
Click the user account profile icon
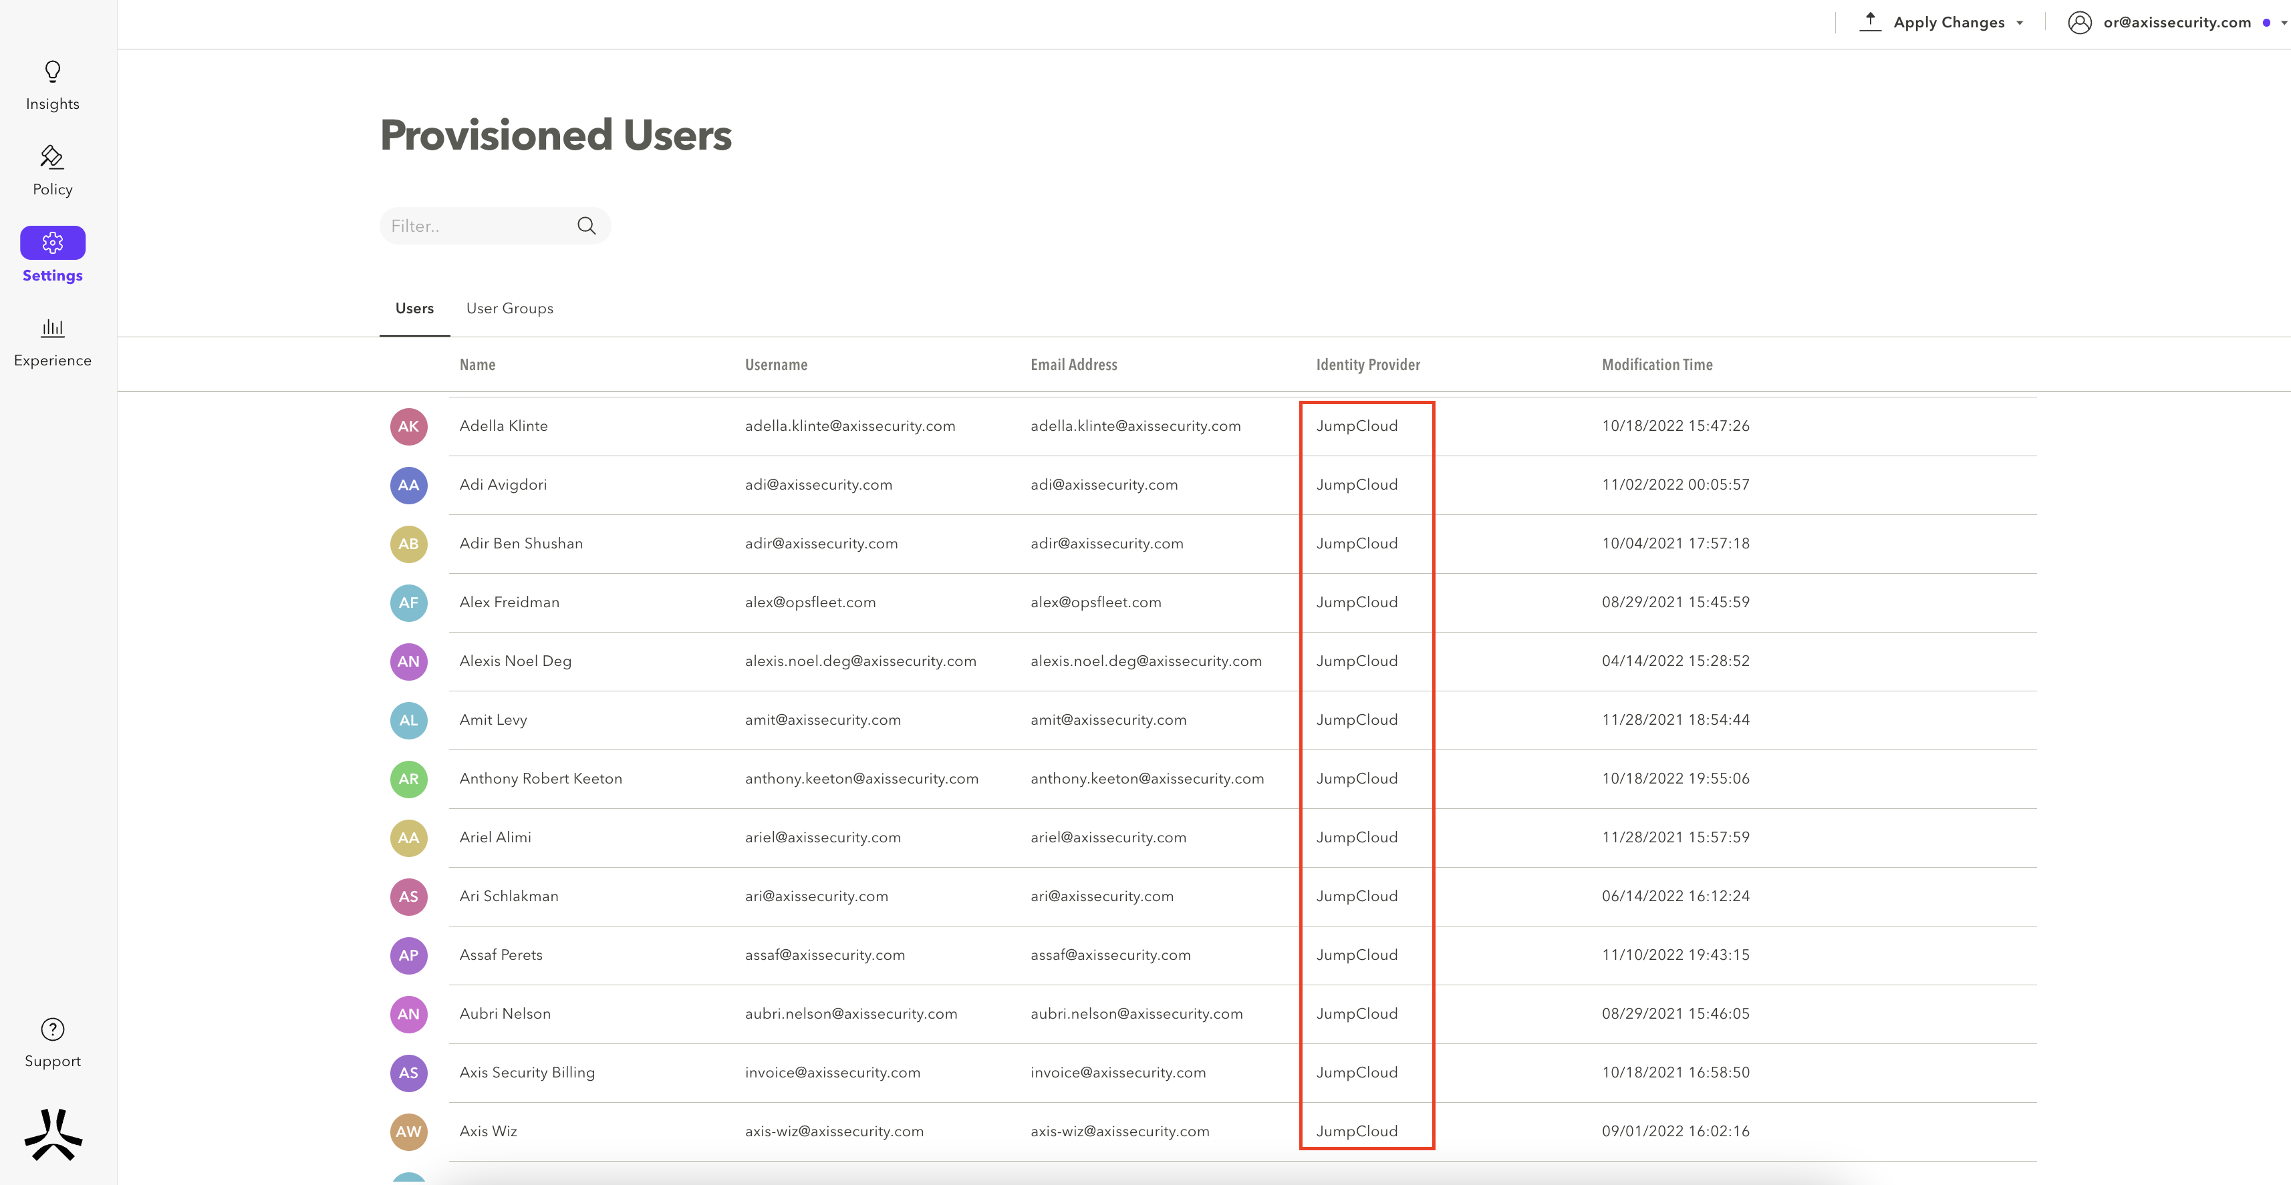coord(2079,22)
